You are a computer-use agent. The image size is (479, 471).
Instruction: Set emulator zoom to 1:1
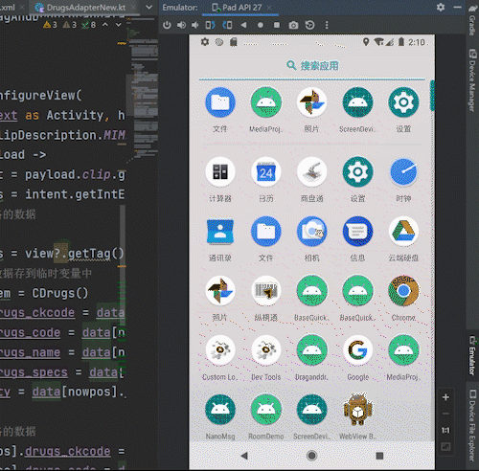point(445,431)
